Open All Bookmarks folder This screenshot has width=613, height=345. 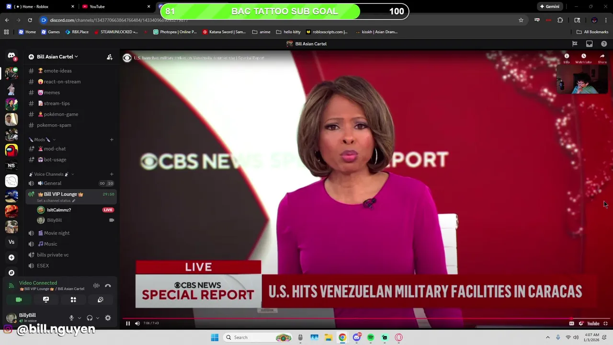(592, 32)
